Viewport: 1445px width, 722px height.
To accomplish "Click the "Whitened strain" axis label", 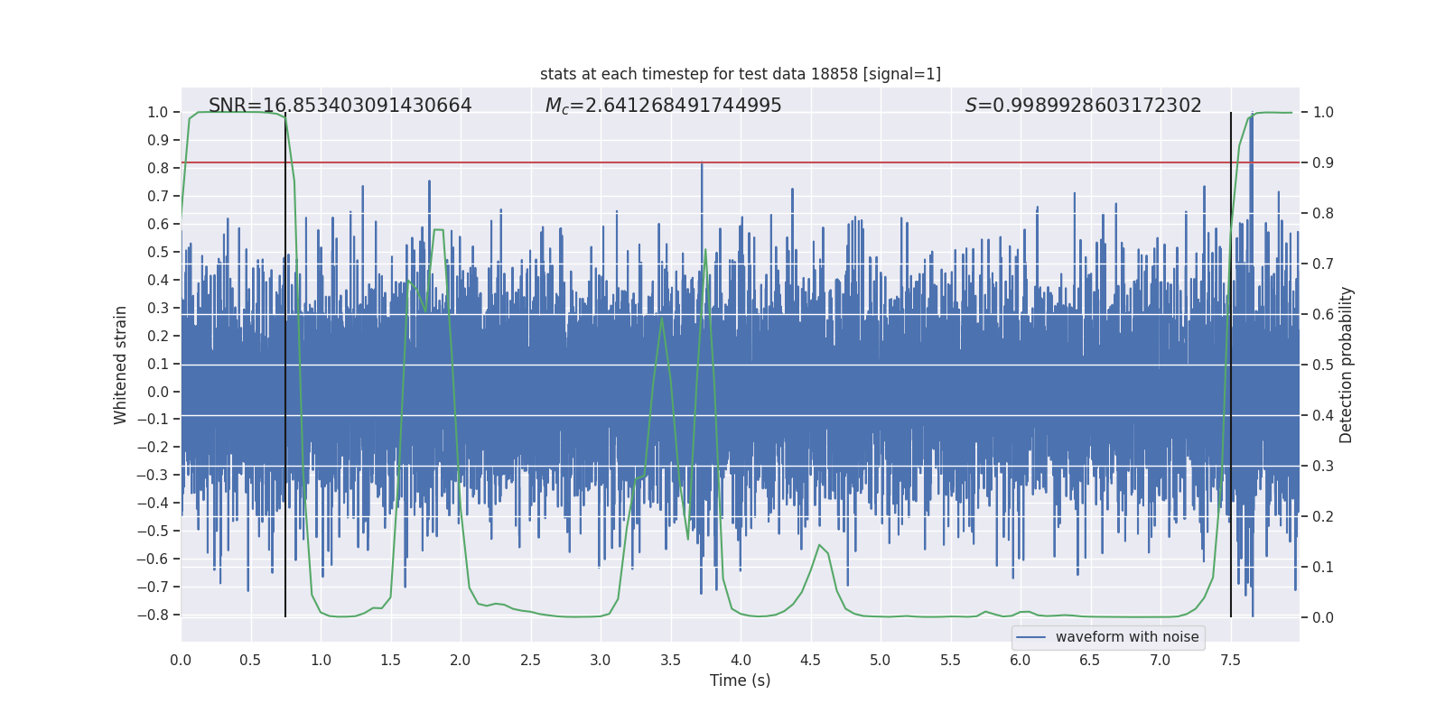I will pos(121,365).
